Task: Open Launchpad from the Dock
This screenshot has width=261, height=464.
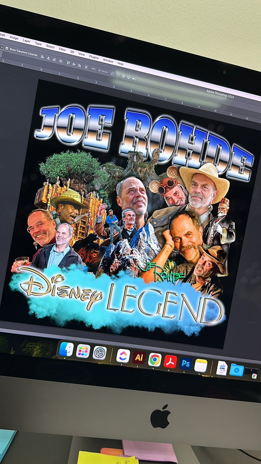Action: tap(83, 351)
